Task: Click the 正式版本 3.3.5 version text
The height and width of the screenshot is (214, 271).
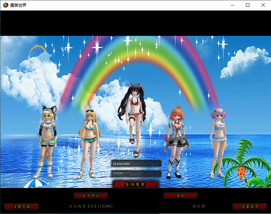Action: [x=91, y=206]
